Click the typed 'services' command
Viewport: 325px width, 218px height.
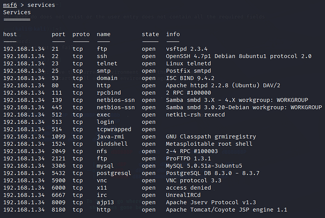[41, 5]
